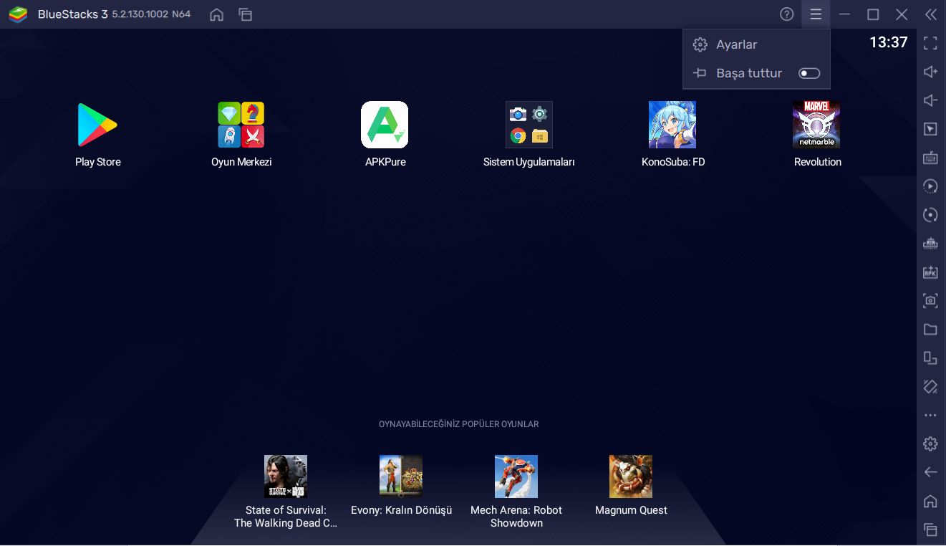Toggle the Başa tuttur switch

click(809, 73)
